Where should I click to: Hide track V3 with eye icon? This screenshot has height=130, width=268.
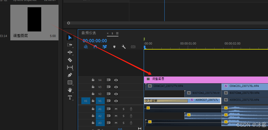point(116,87)
